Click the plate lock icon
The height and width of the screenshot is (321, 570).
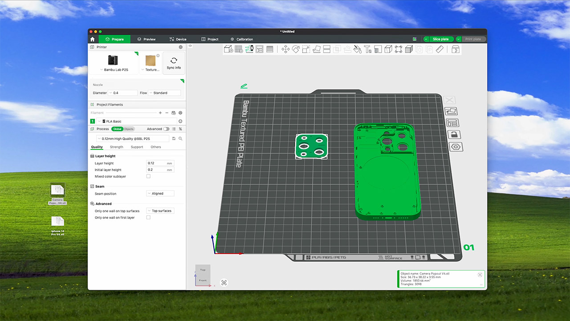click(x=454, y=135)
